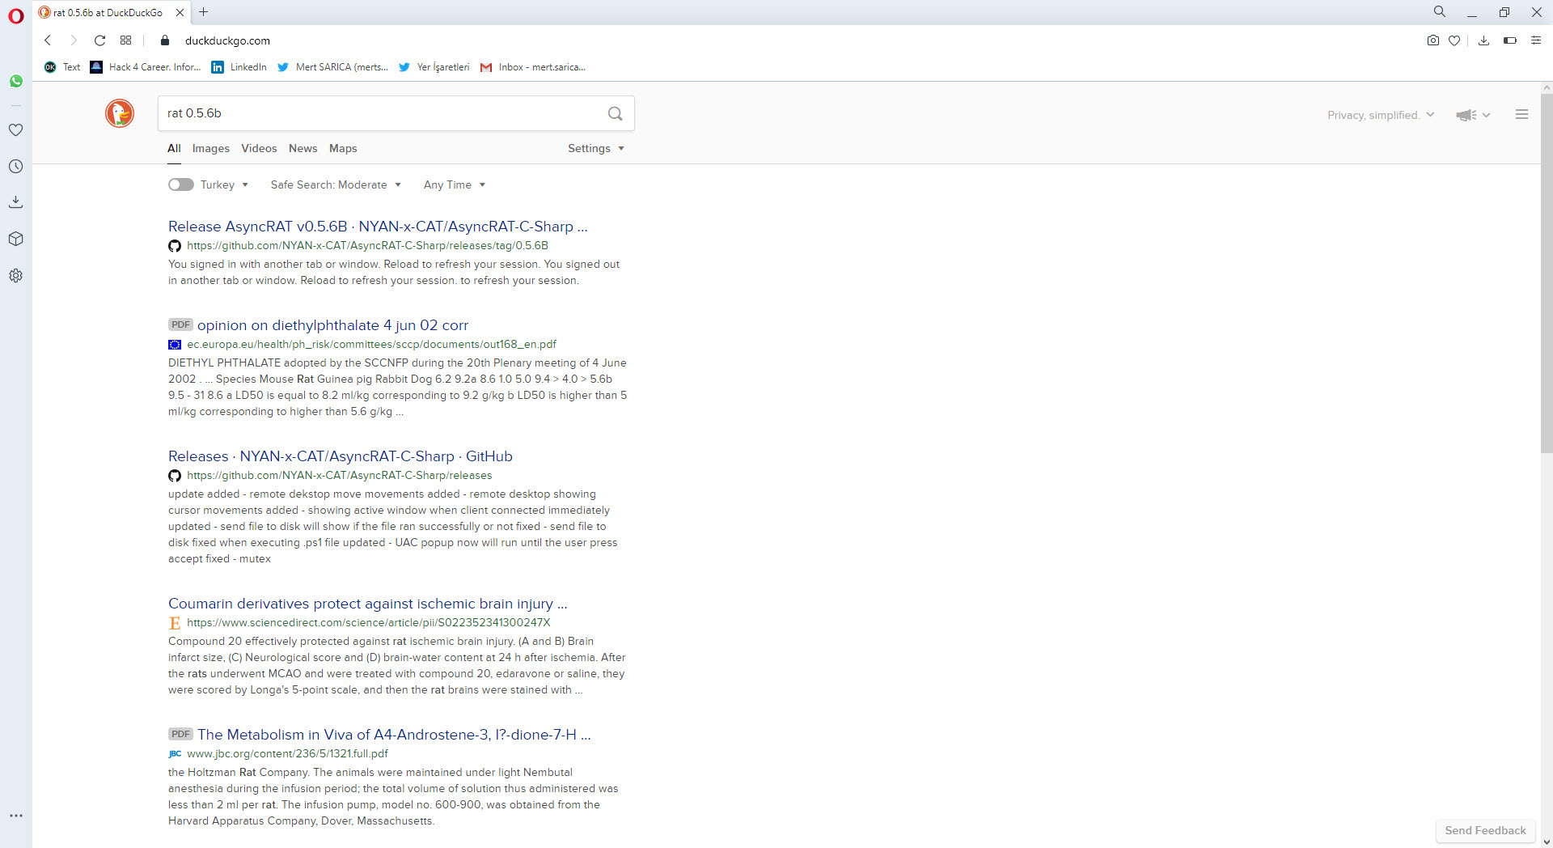Add page to bookmarks heart icon
The height and width of the screenshot is (848, 1553).
tap(1454, 40)
